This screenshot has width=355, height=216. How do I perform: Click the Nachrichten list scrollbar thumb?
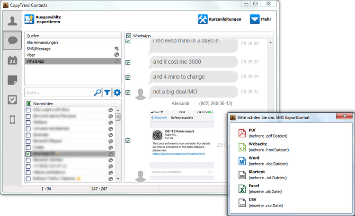[118, 117]
